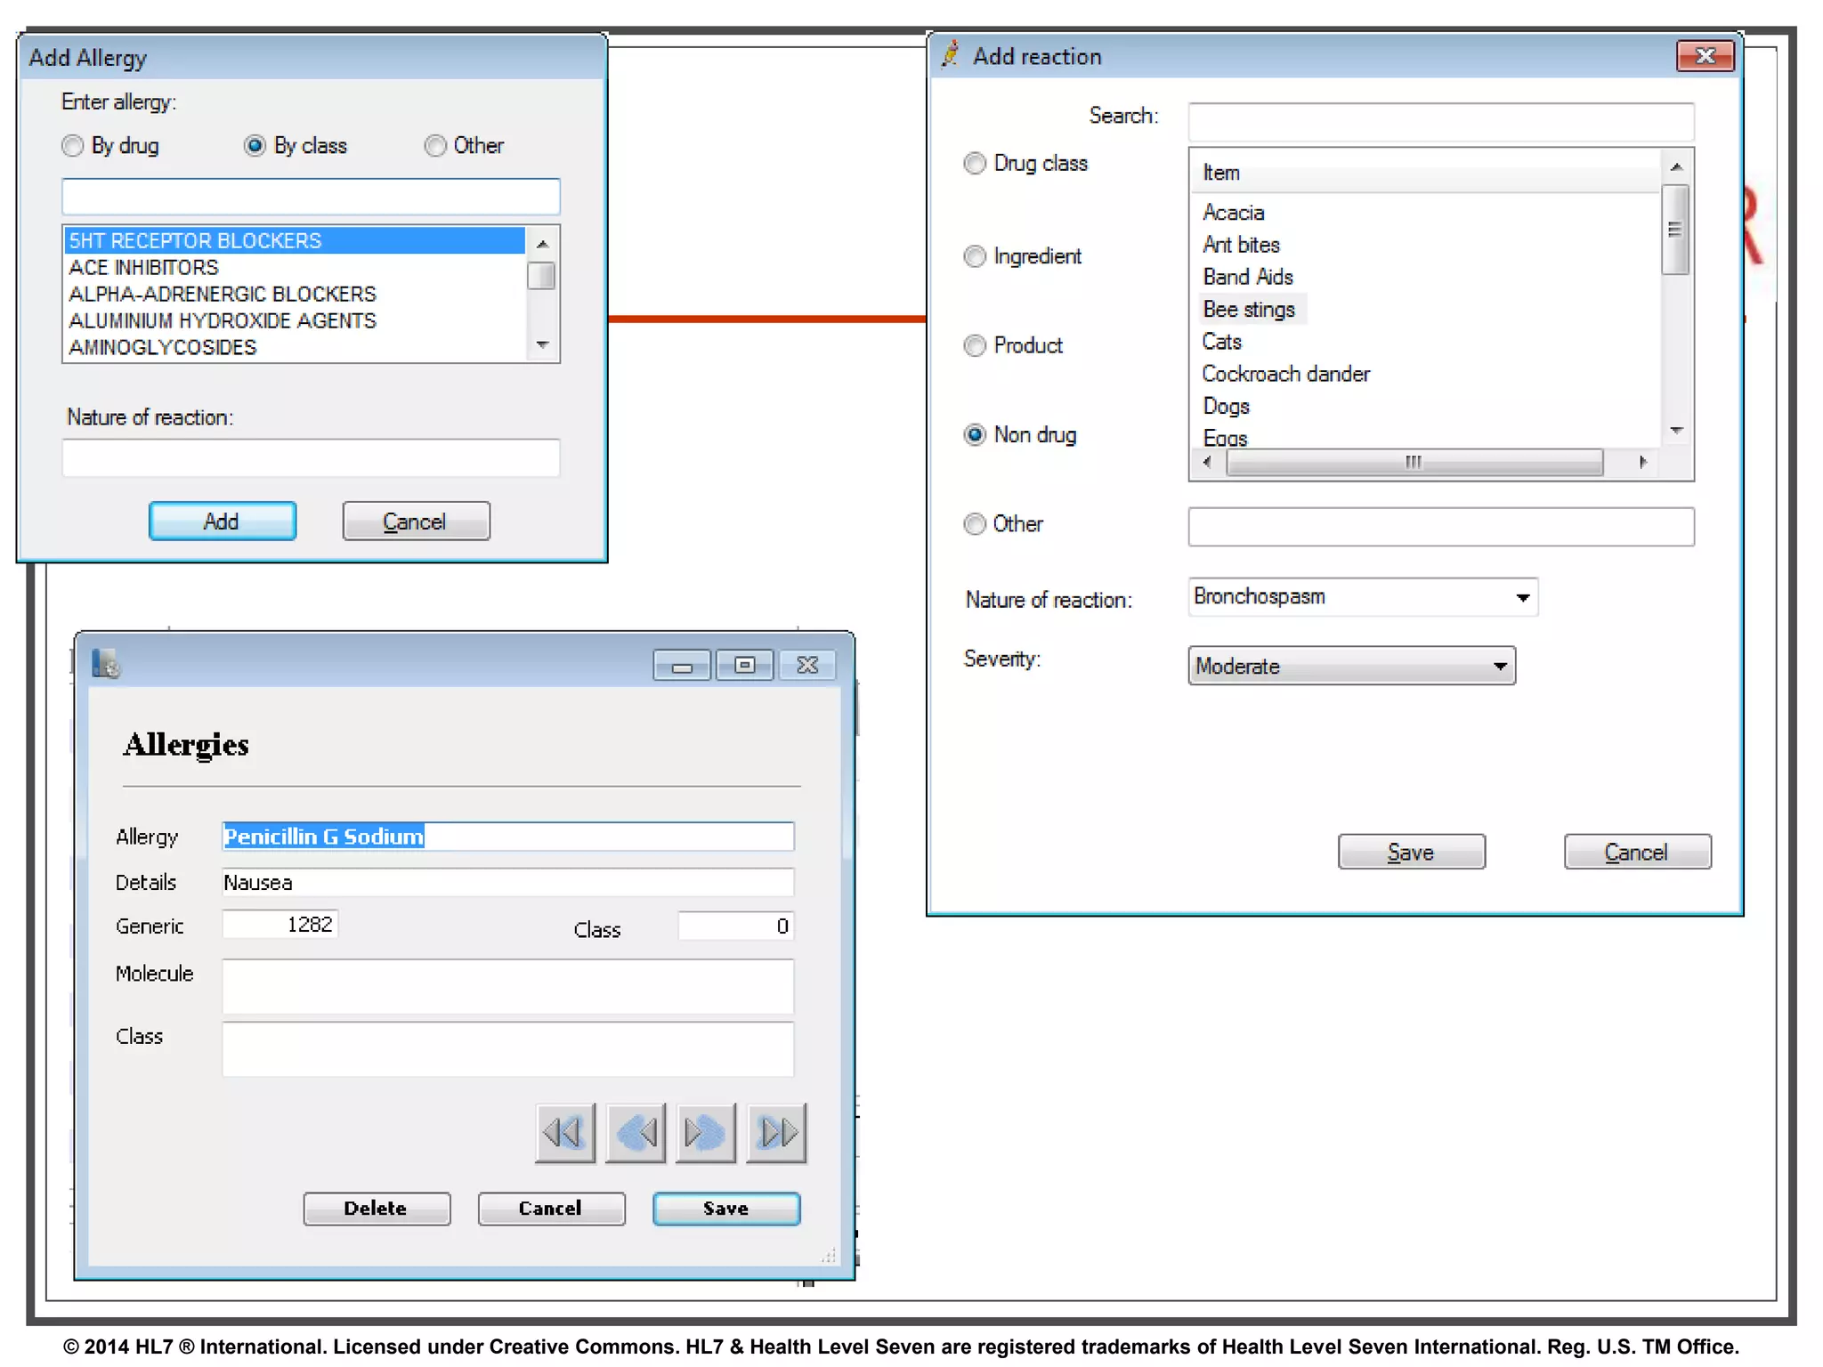Image resolution: width=1823 pixels, height=1367 pixels.
Task: Go to next allergy record
Action: tap(705, 1133)
